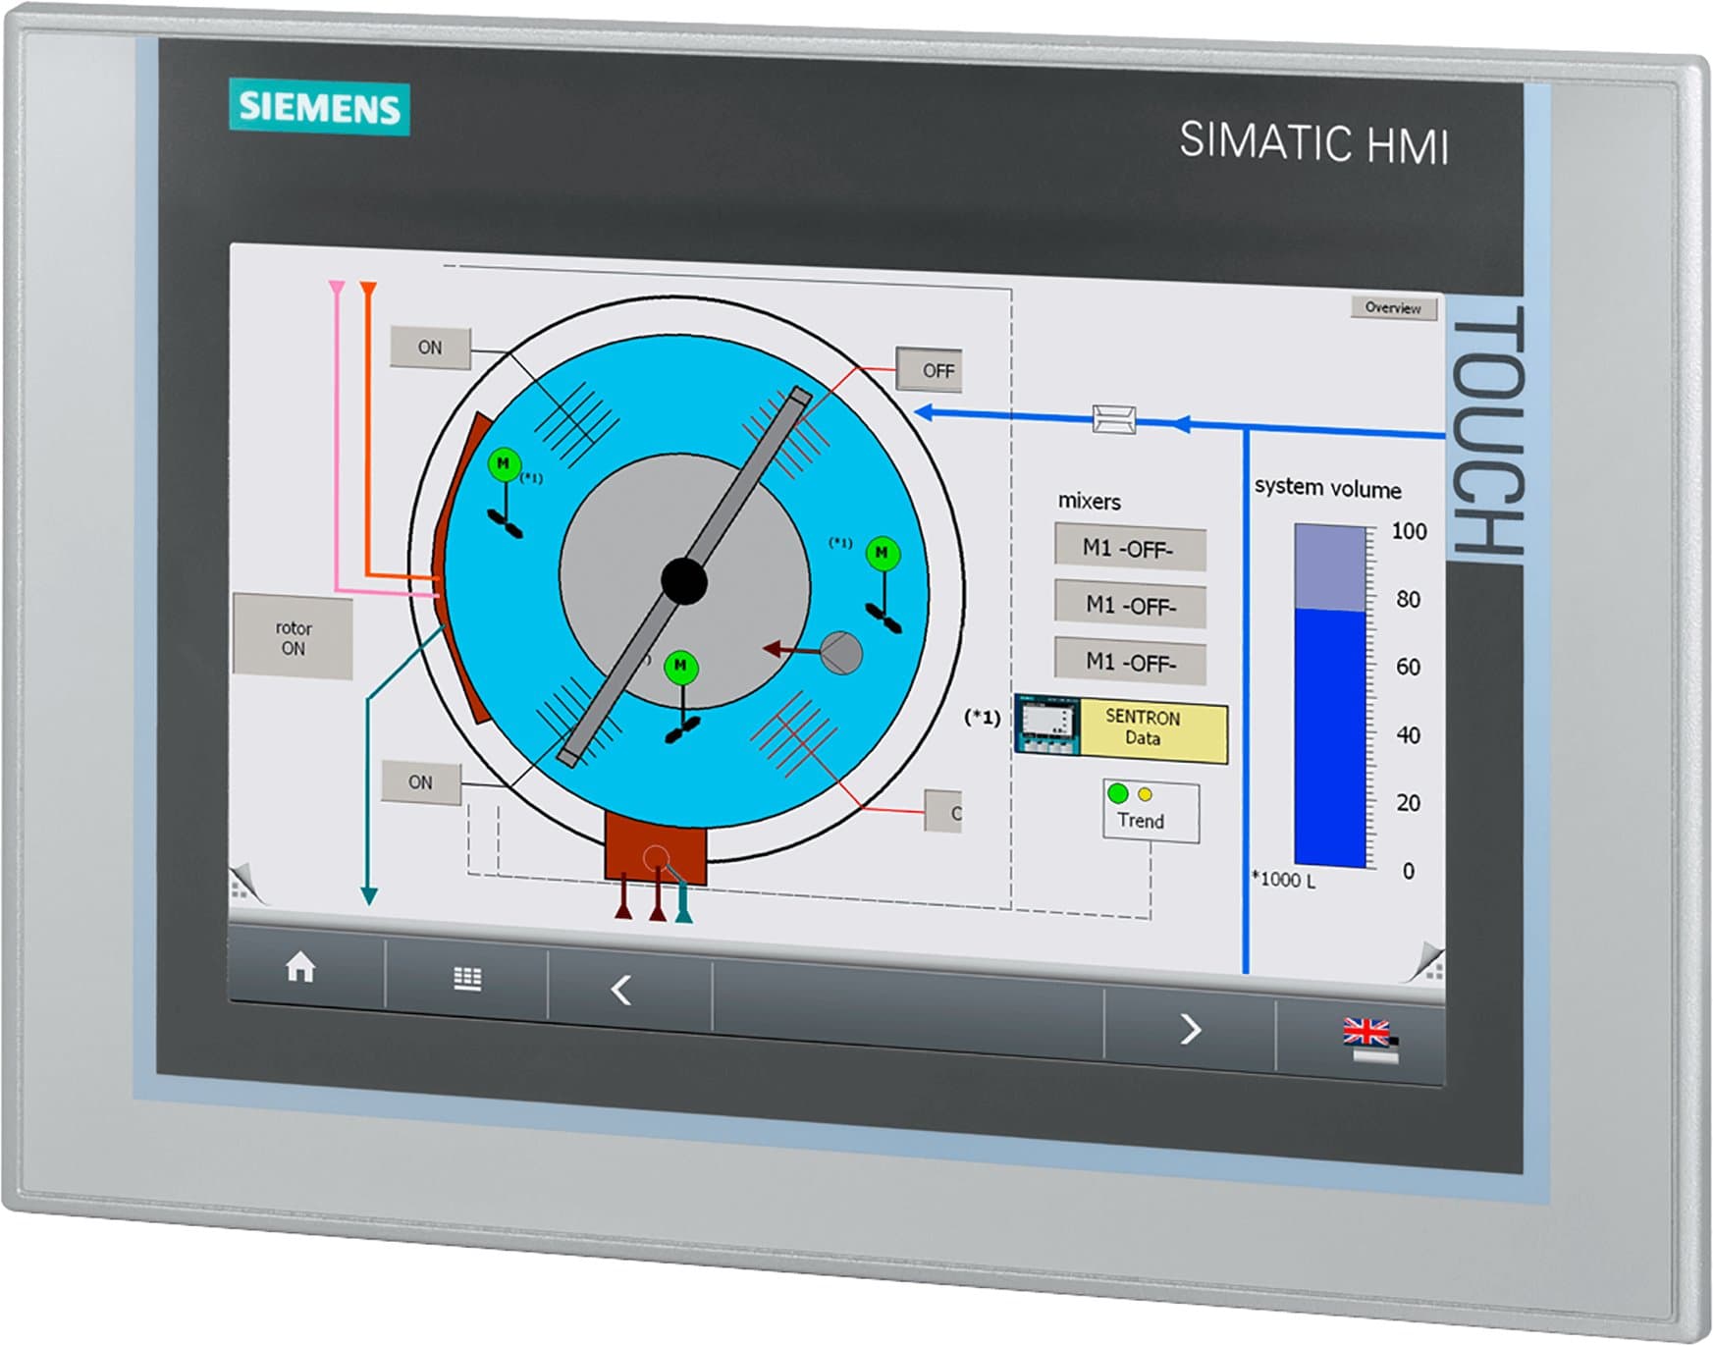1713x1345 pixels.
Task: Tap the SENTRON device image beside the yellow button
Action: (1047, 726)
